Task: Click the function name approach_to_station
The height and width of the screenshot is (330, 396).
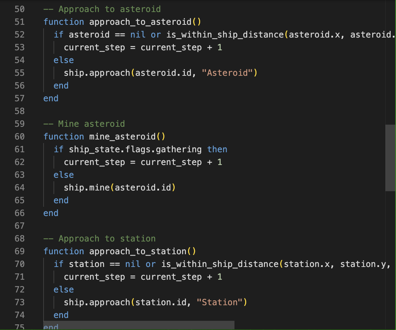Action: click(138, 251)
